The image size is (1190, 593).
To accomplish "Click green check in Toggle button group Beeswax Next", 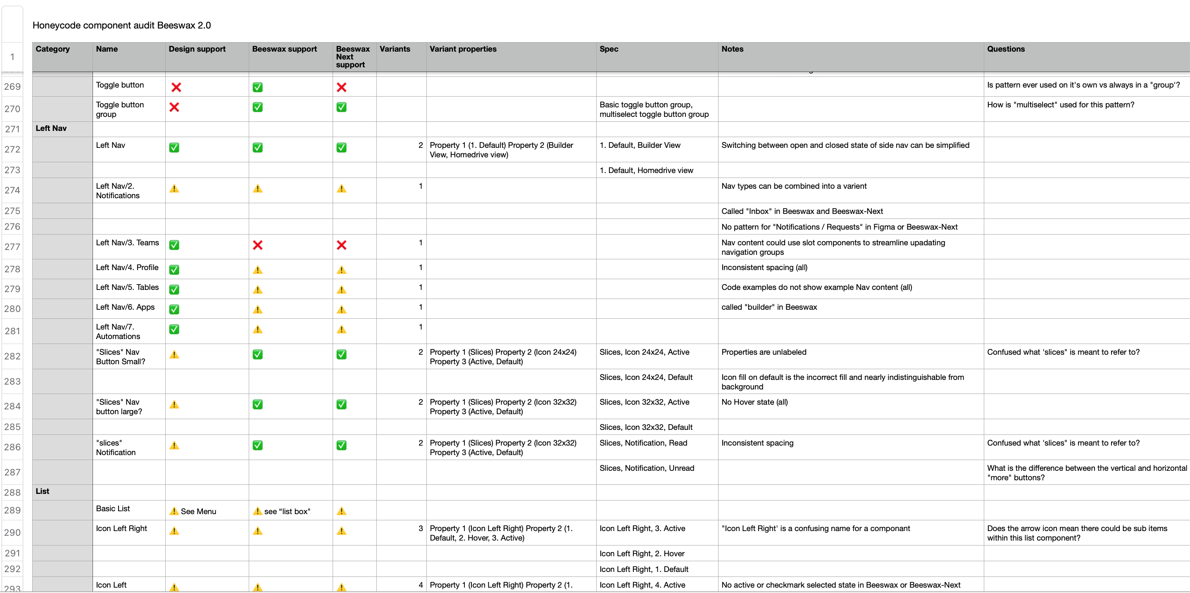I will pos(341,107).
